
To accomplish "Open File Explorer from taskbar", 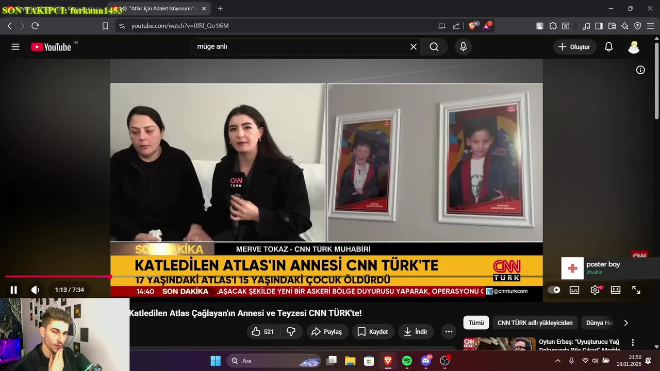I will 350,361.
